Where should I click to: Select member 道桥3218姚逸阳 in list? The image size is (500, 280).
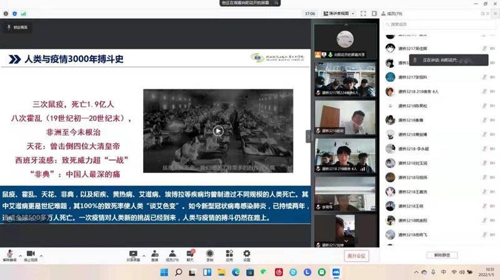click(439, 221)
